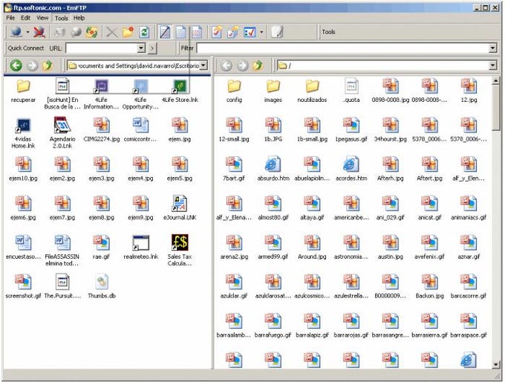The height and width of the screenshot is (383, 505).
Task: Click the Up folder icon in remote pane
Action: pyautogui.click(x=258, y=65)
